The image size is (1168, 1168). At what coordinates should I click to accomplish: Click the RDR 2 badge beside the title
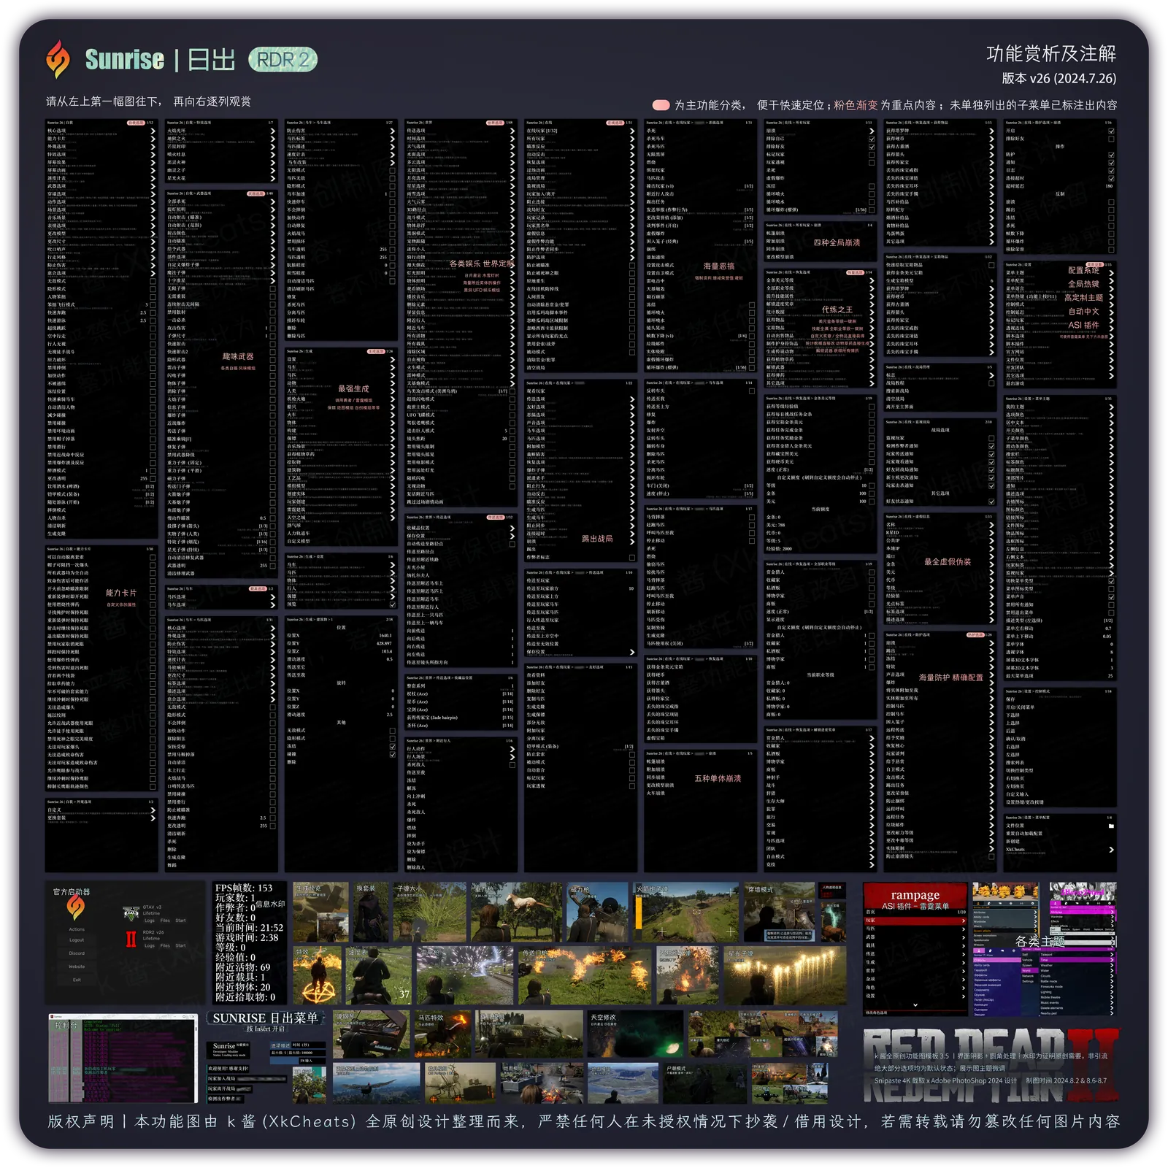283,60
